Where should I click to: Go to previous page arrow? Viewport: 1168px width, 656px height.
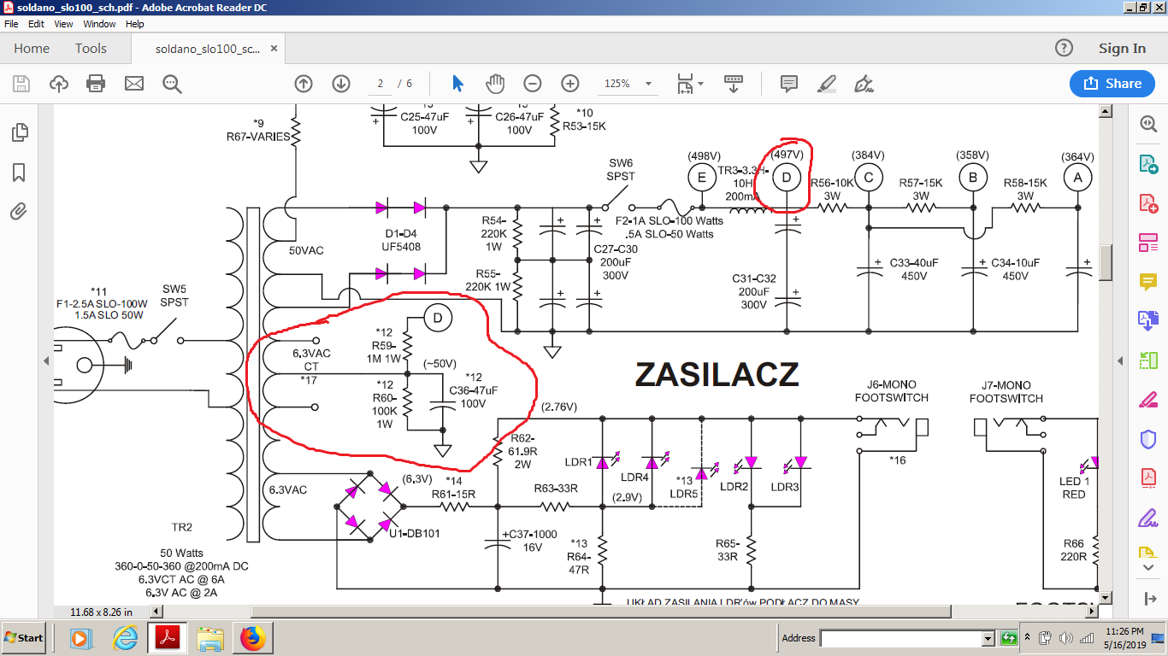[304, 84]
